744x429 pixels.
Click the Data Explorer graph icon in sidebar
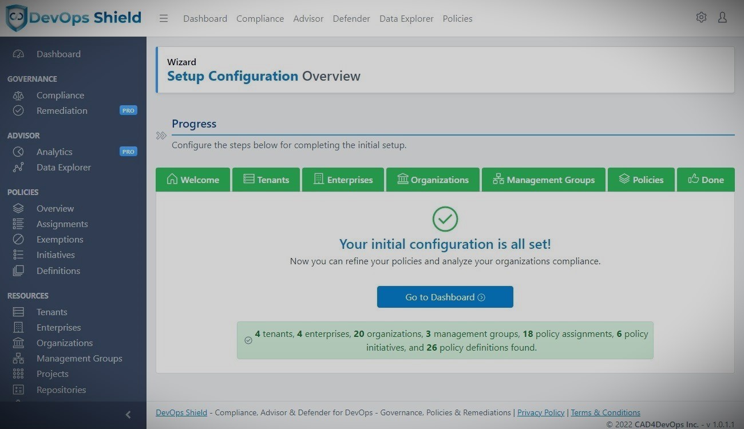(18, 168)
